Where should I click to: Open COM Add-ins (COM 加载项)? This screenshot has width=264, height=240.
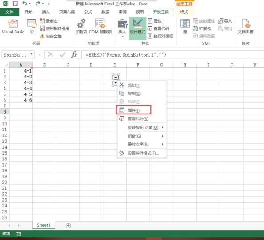(100, 26)
